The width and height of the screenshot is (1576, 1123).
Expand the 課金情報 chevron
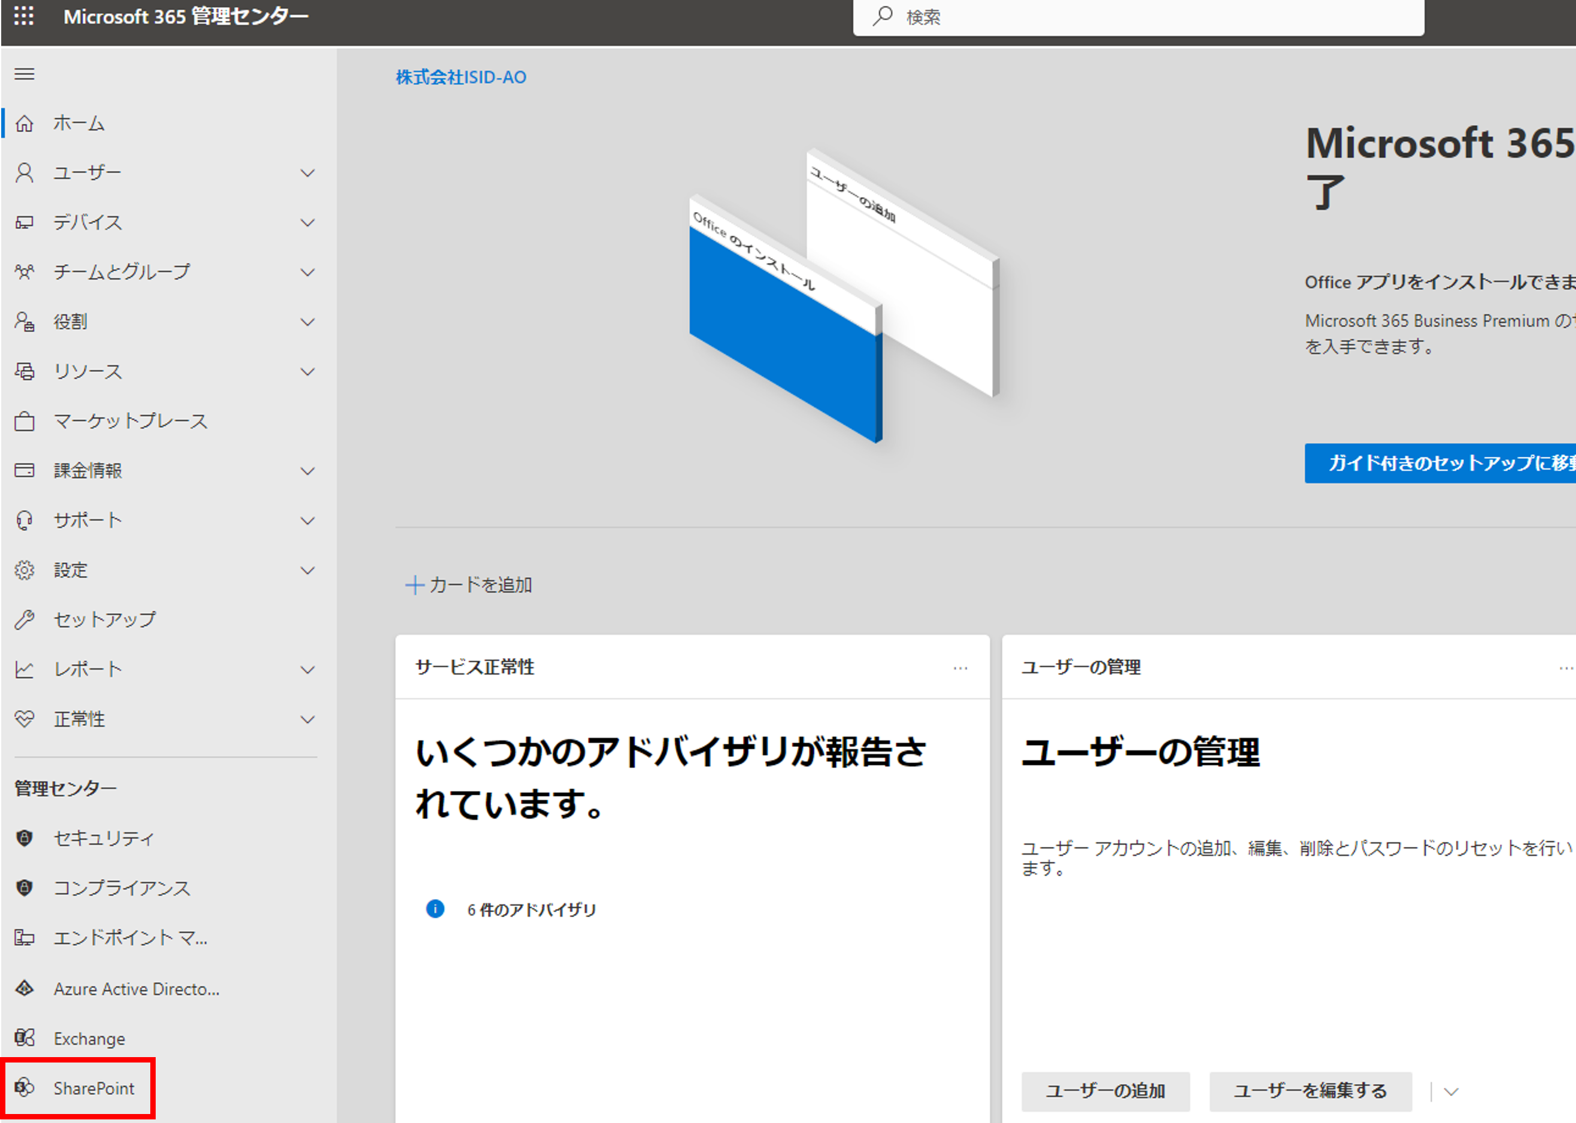pyautogui.click(x=308, y=471)
